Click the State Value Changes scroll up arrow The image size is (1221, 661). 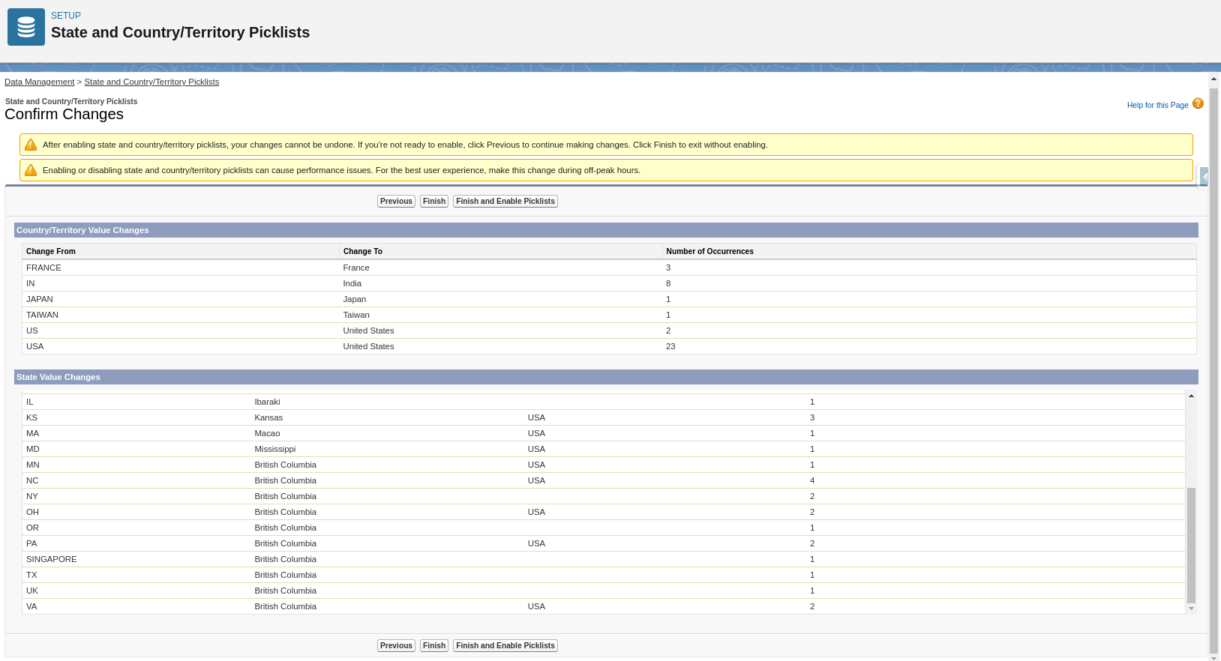pos(1191,396)
